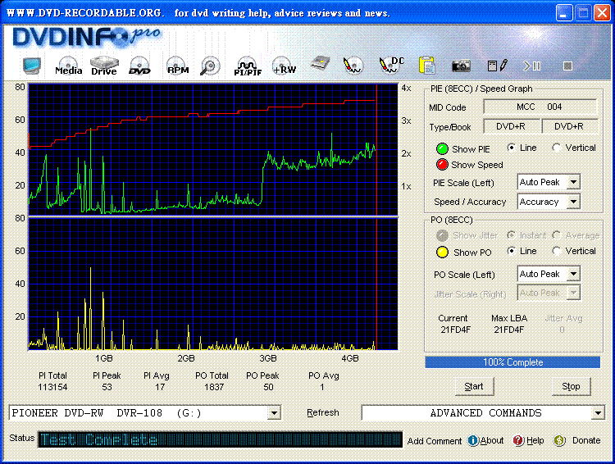The width and height of the screenshot is (615, 464).
Task: Select the PIE Vertical radio button
Action: [557, 148]
